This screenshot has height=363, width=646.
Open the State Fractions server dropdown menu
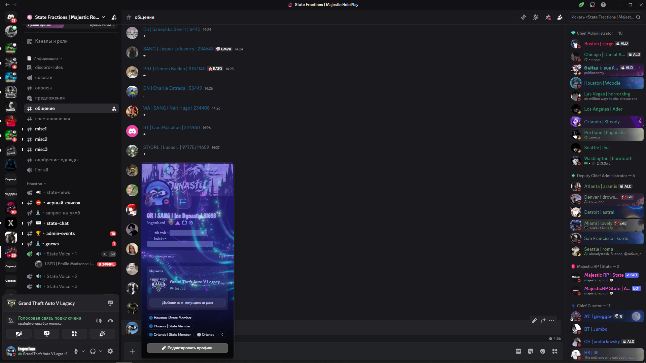tap(103, 17)
